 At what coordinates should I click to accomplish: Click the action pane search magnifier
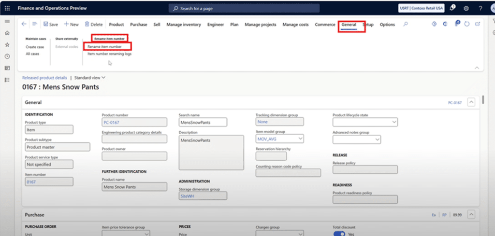coord(406,24)
